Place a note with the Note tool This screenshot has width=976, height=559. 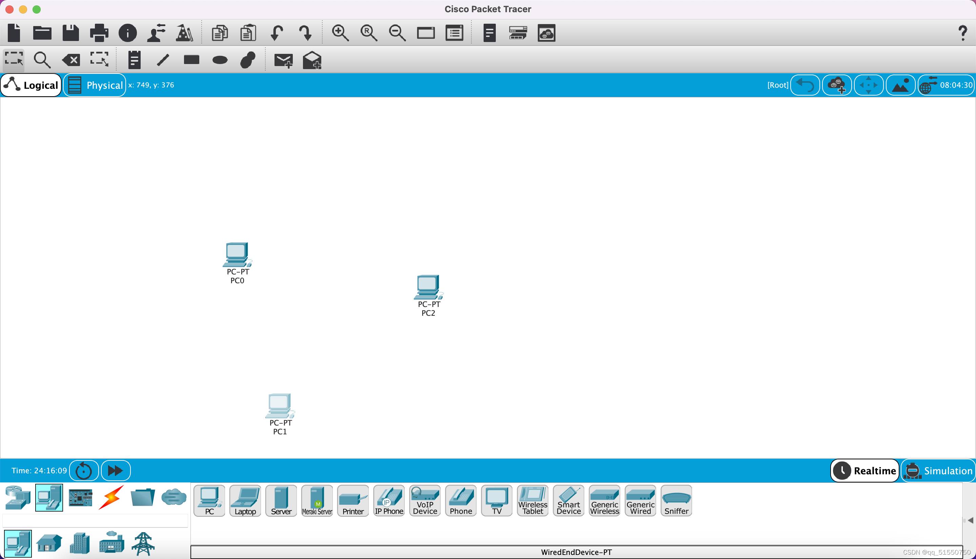tap(135, 60)
